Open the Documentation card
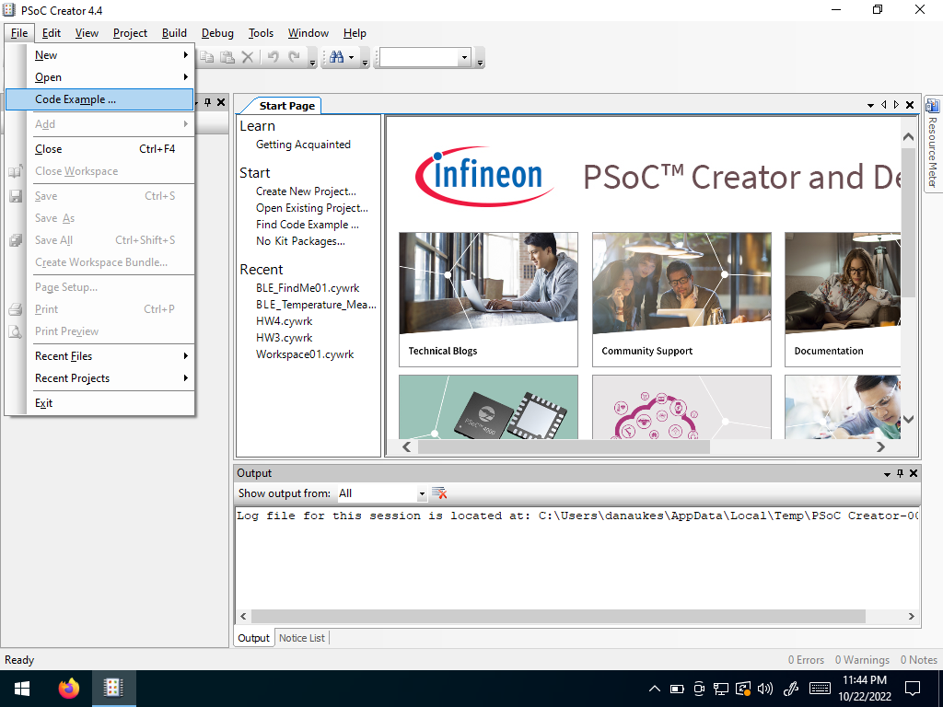 842,299
